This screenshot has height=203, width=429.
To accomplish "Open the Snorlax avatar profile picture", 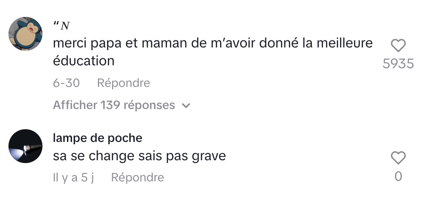I will click(x=25, y=33).
